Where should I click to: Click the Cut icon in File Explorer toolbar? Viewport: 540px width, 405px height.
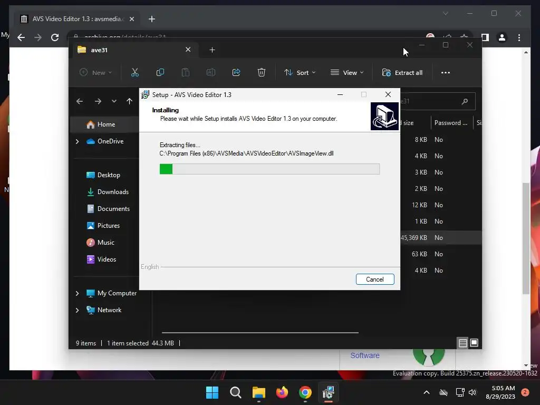pyautogui.click(x=134, y=72)
